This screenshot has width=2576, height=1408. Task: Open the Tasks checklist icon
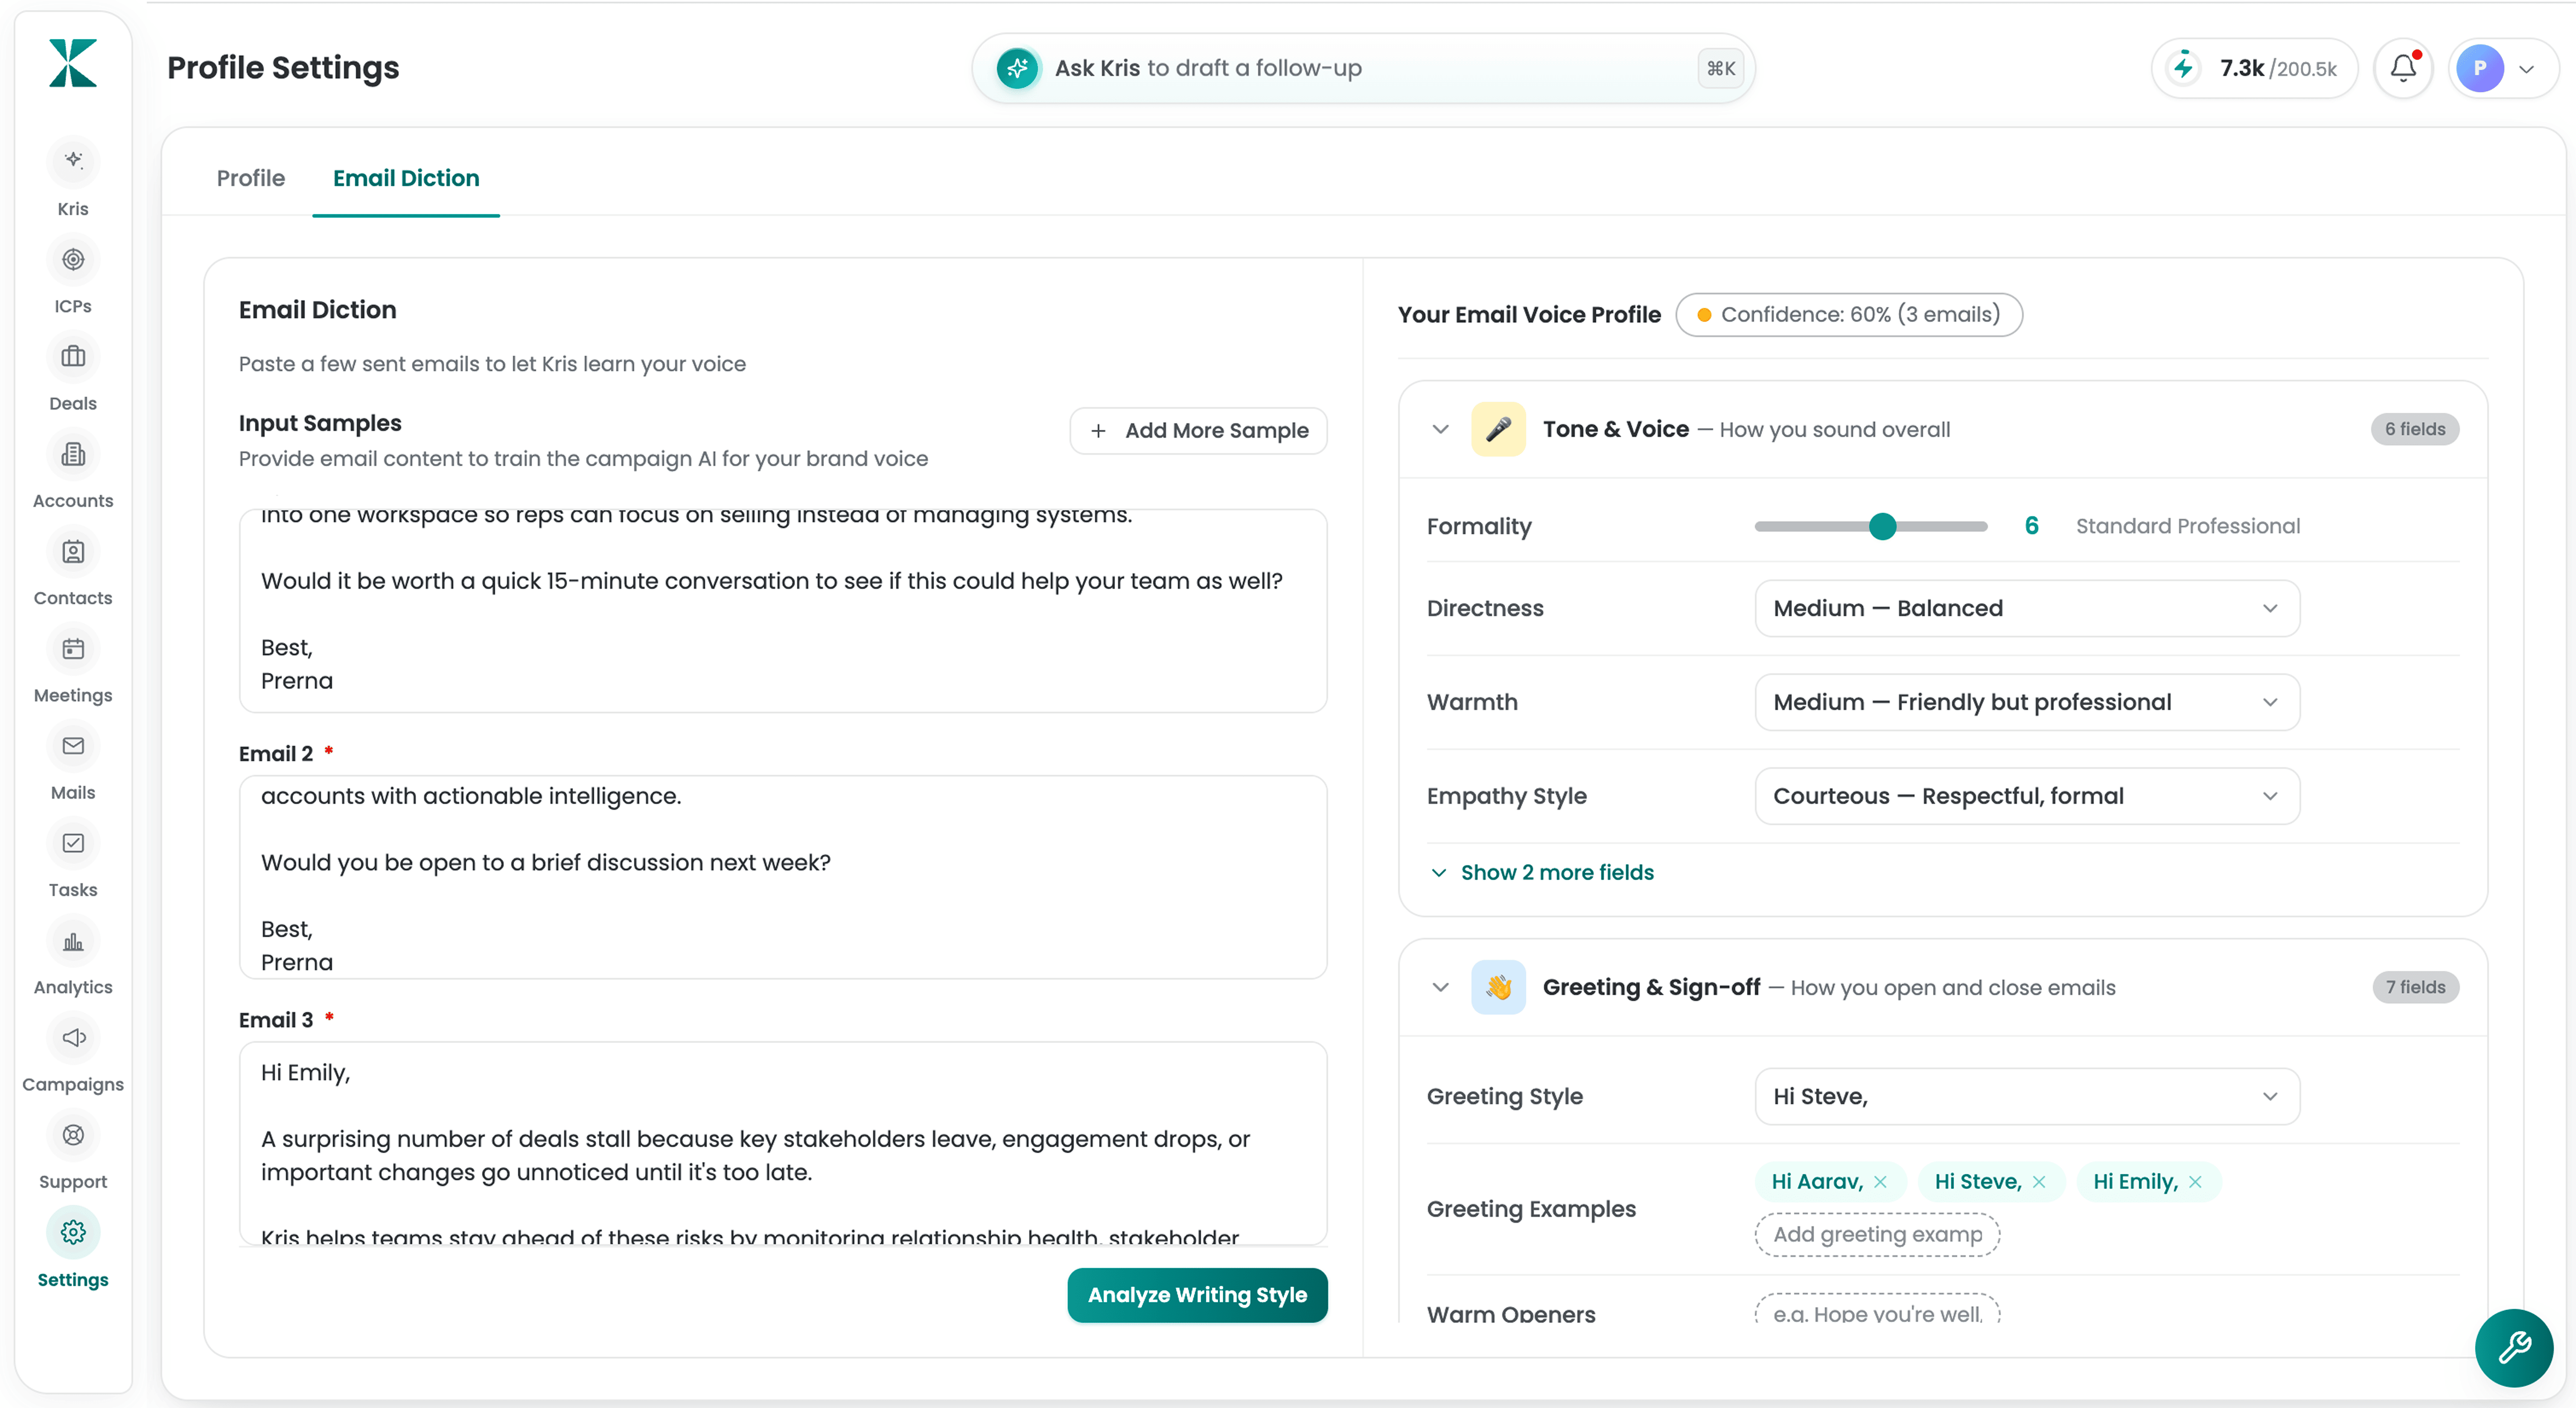tap(73, 843)
